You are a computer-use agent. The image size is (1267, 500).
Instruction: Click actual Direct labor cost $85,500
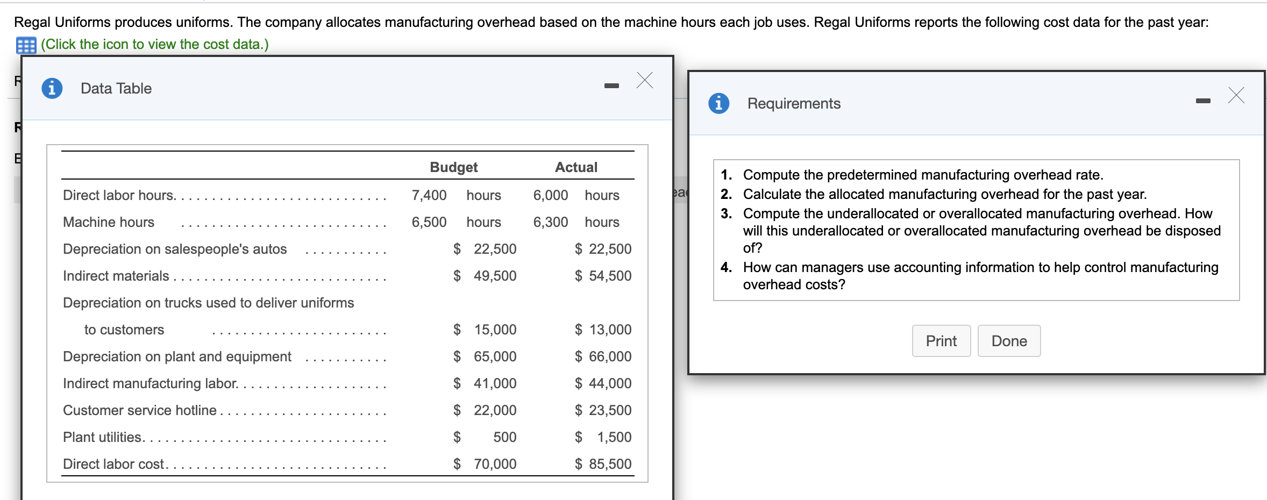point(603,464)
